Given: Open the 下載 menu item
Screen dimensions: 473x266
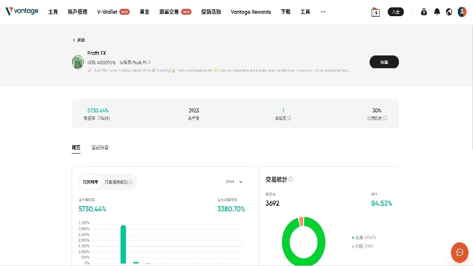Looking at the screenshot, I should 286,12.
